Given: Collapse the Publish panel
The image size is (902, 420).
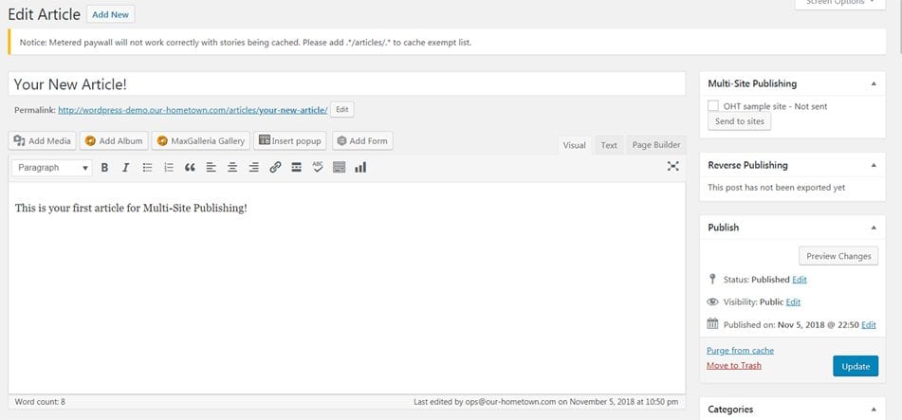Looking at the screenshot, I should [x=874, y=228].
